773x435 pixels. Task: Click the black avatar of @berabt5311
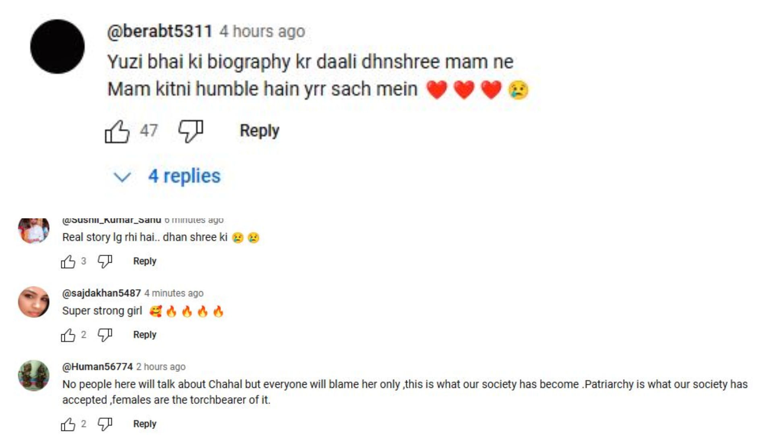(x=58, y=46)
